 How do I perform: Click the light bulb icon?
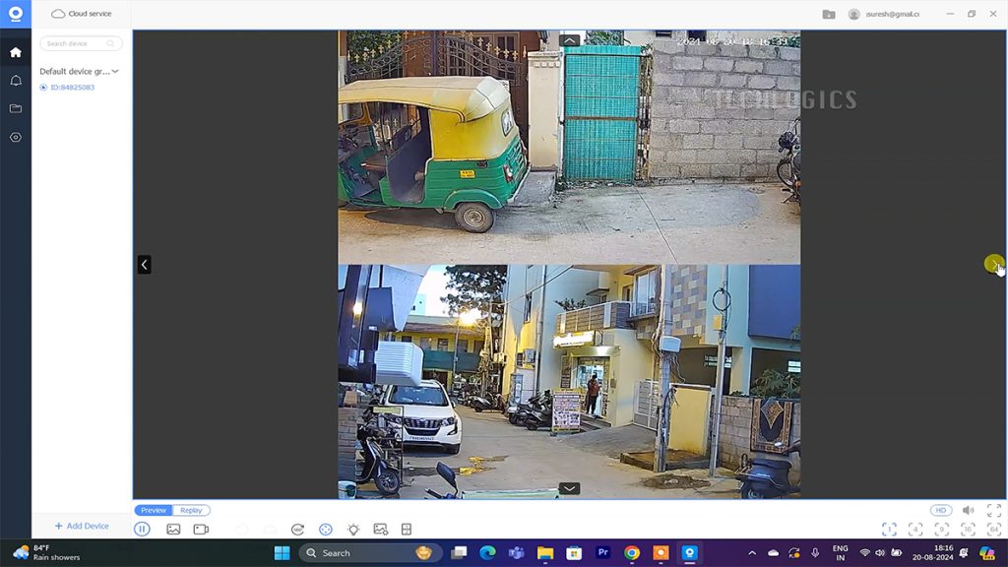tap(353, 530)
